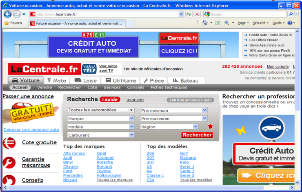This screenshot has width=302, height=192.
Task: Click the feeds icon next to Home
Action: [x=218, y=23]
